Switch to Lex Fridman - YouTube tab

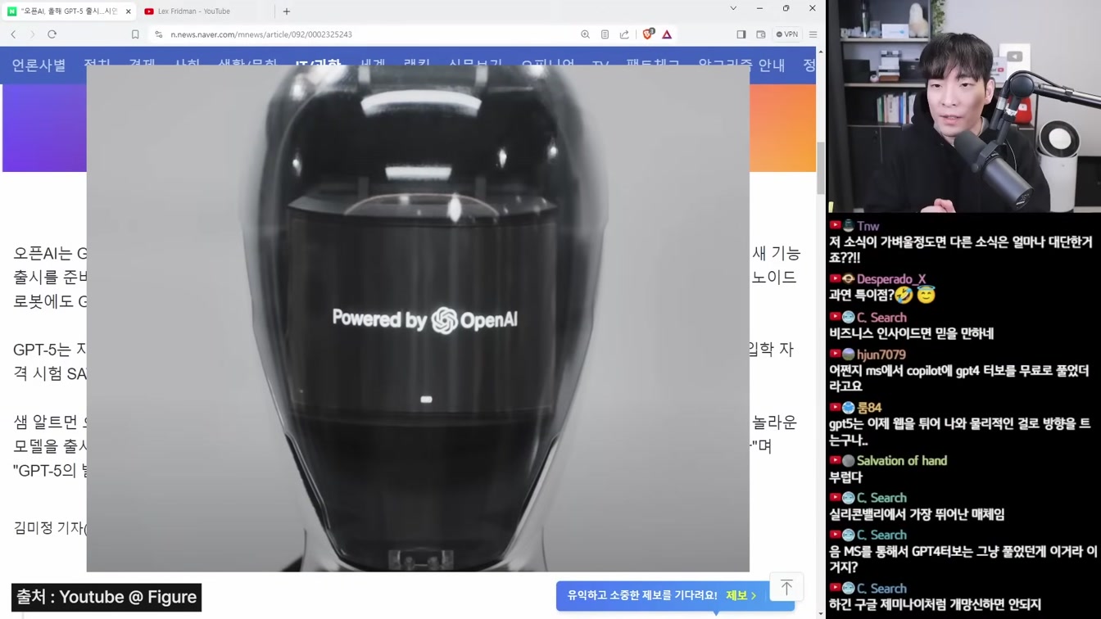coord(193,11)
